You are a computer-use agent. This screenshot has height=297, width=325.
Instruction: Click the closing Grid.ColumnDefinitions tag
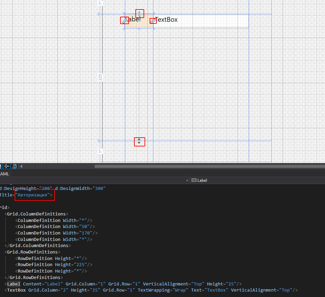coord(38,246)
